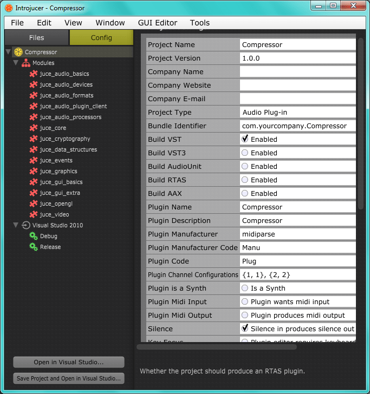Screen dimensions: 370x394
Task: Click the Bundle Identifier field
Action: (298, 126)
